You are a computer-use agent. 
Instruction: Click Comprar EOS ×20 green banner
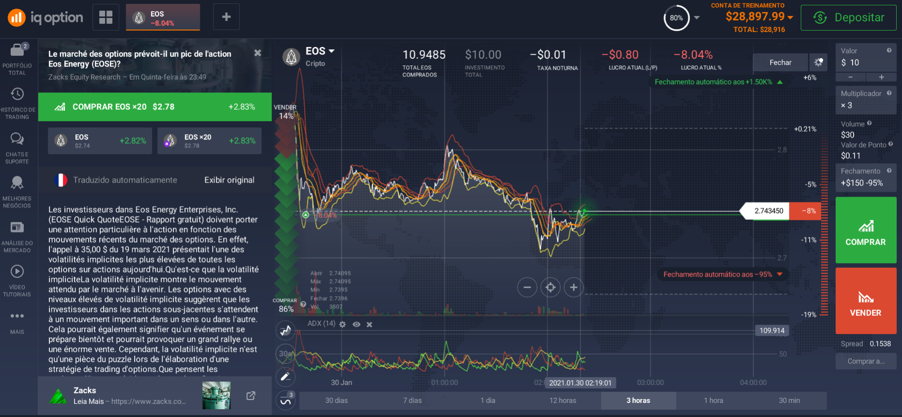[x=155, y=107]
